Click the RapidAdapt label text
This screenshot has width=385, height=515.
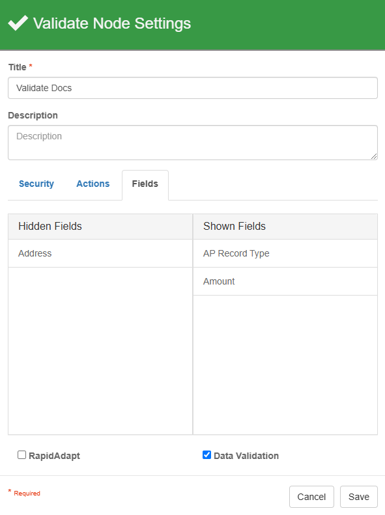[x=54, y=456]
